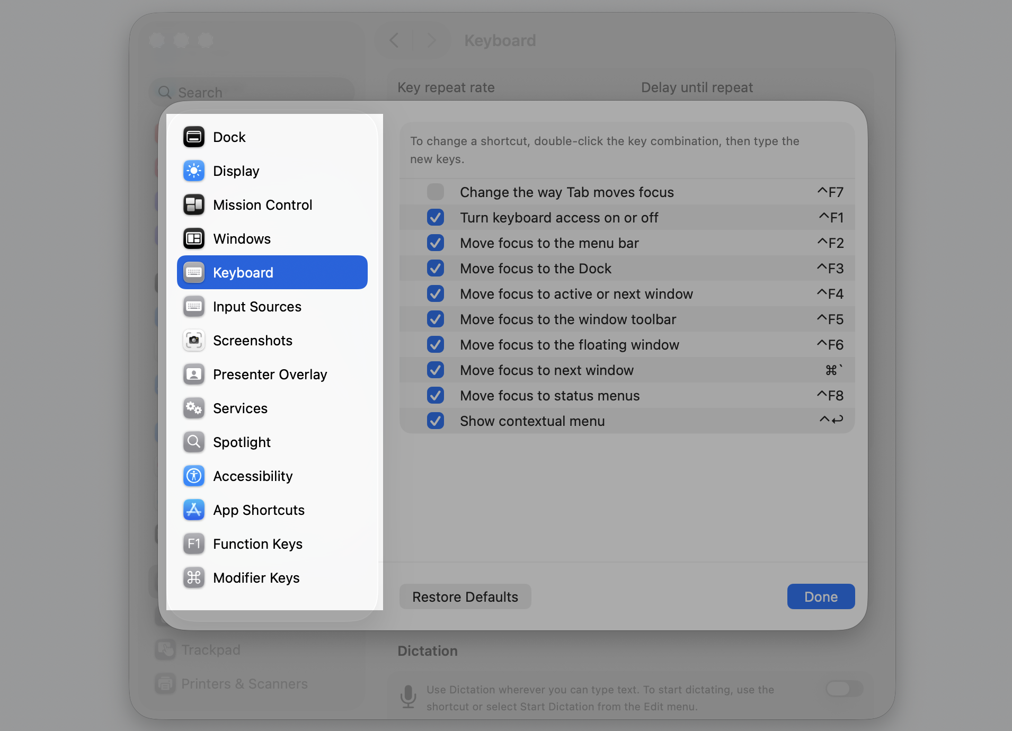
Task: Click the Mission Control icon
Action: (194, 205)
